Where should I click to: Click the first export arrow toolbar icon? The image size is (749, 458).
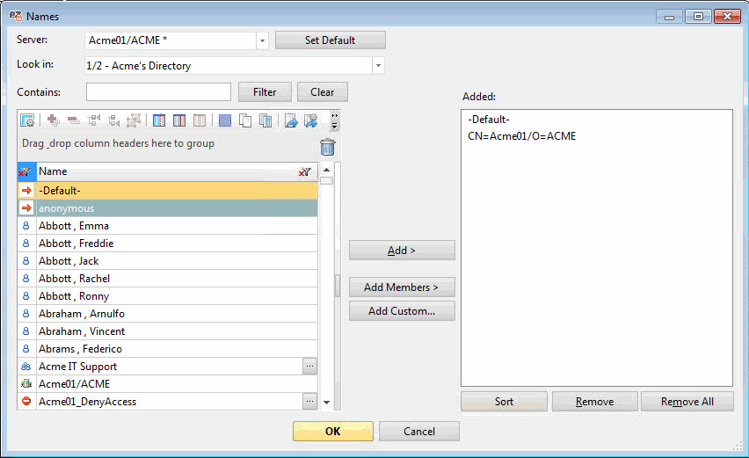[x=291, y=120]
